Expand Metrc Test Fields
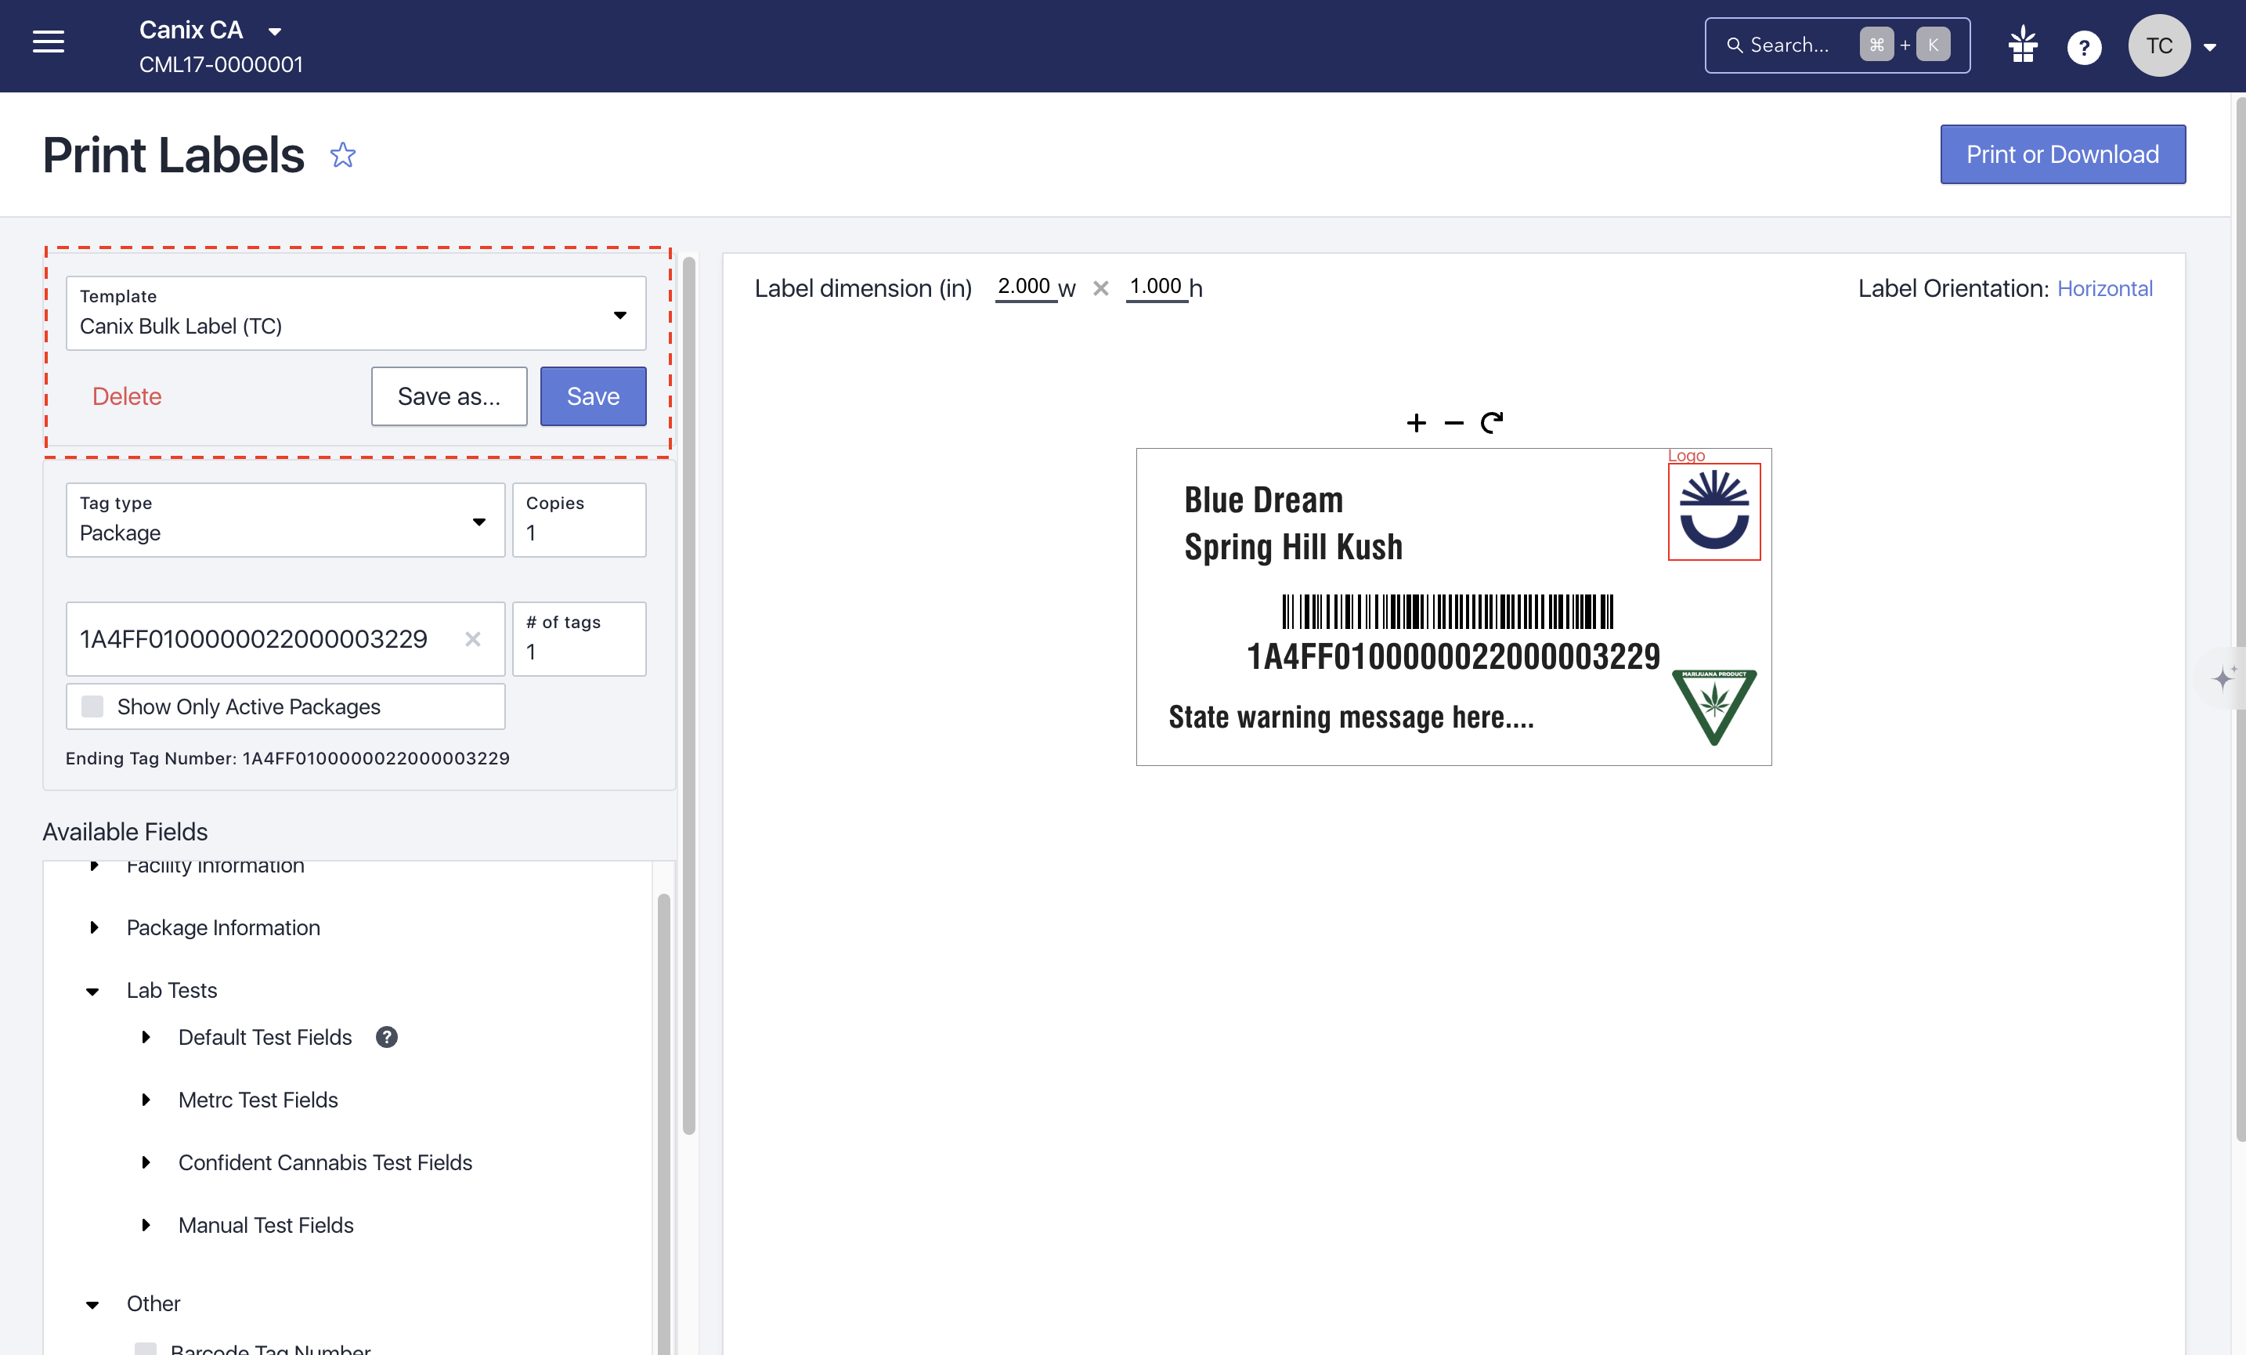 [x=145, y=1100]
